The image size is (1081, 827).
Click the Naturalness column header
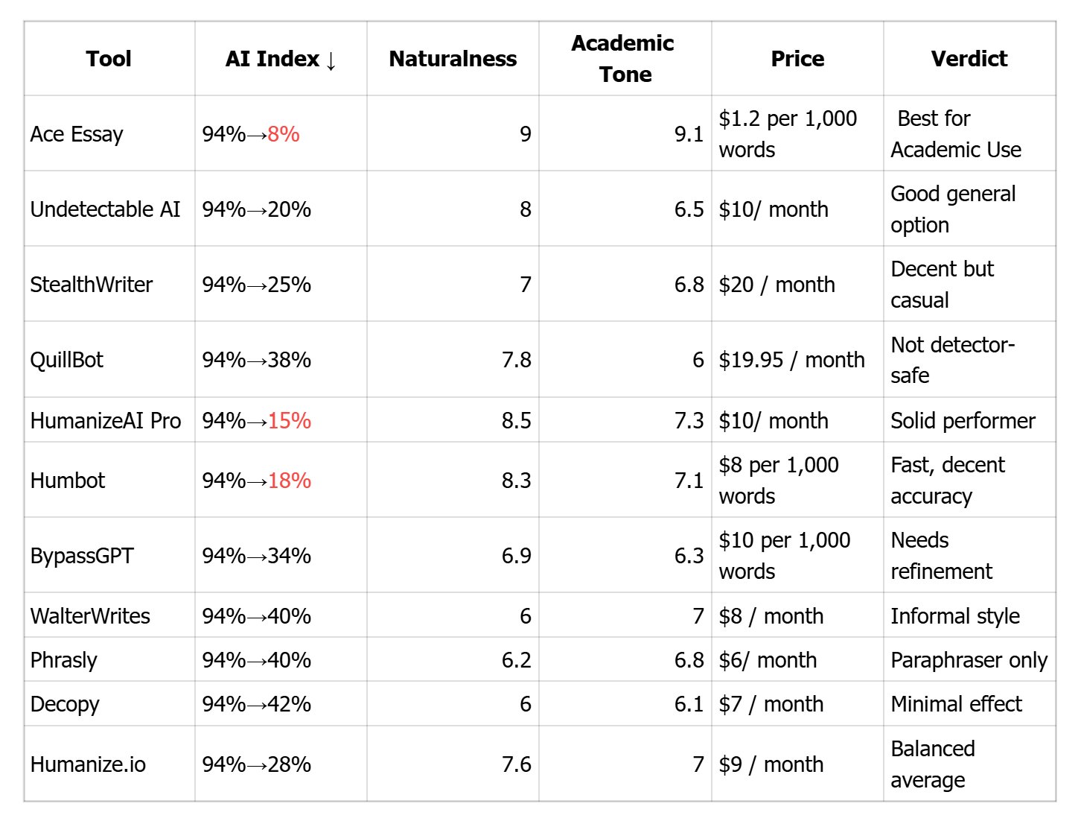pyautogui.click(x=453, y=59)
